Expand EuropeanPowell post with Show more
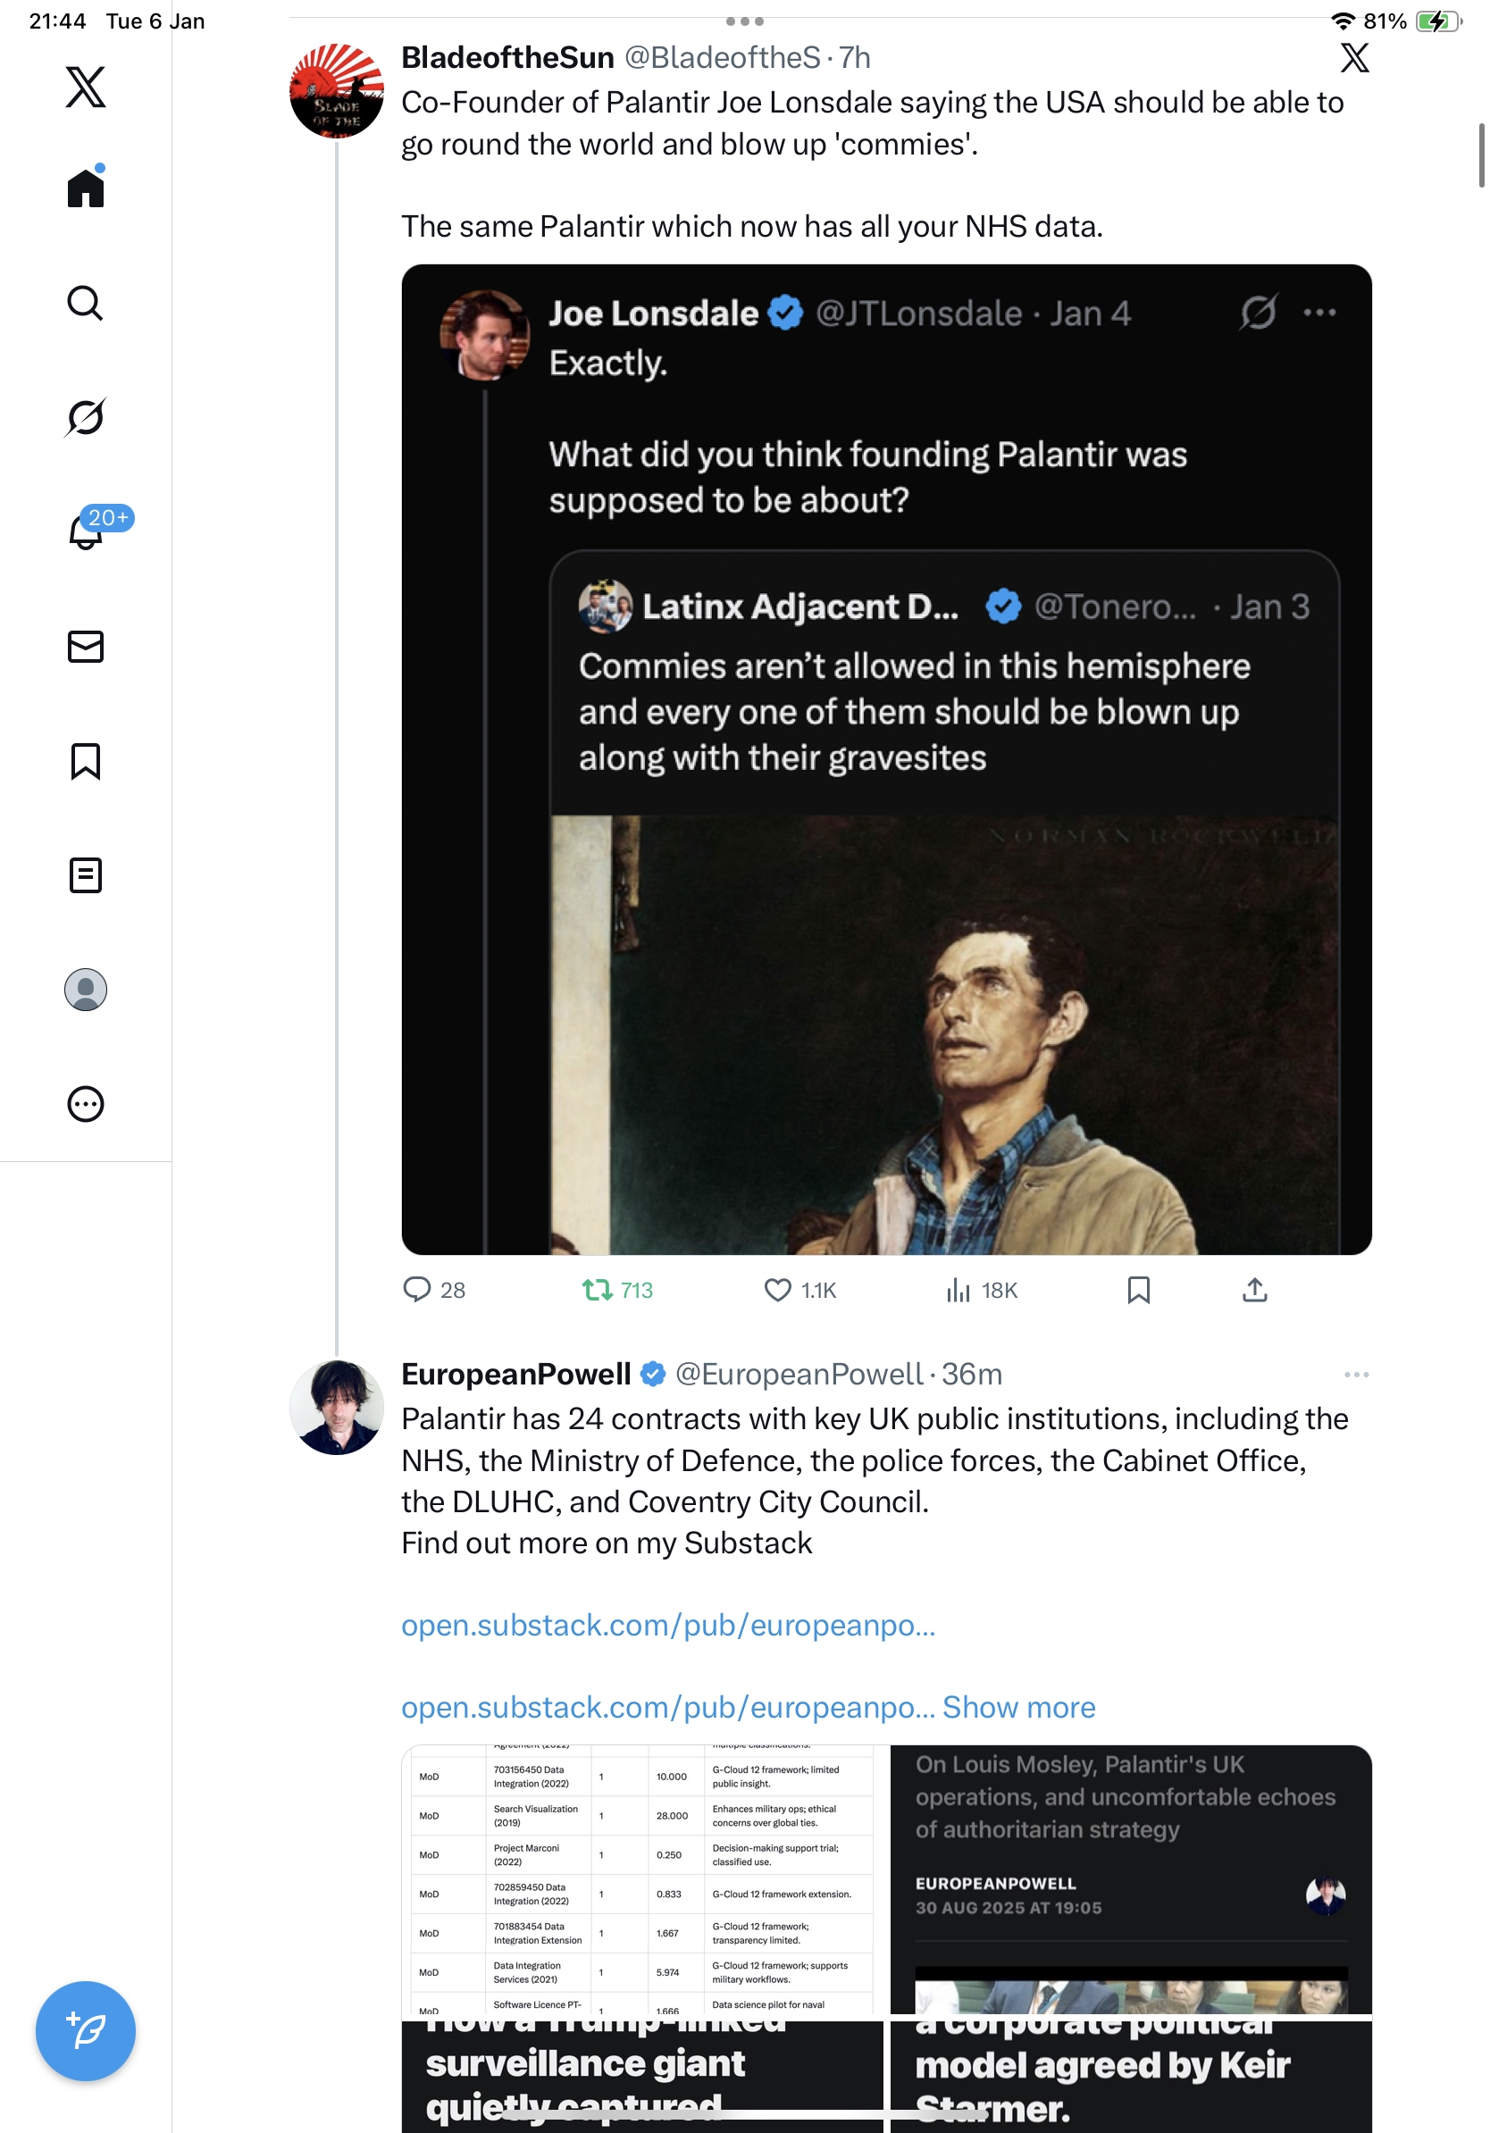This screenshot has width=1490, height=2133. tap(1018, 1708)
